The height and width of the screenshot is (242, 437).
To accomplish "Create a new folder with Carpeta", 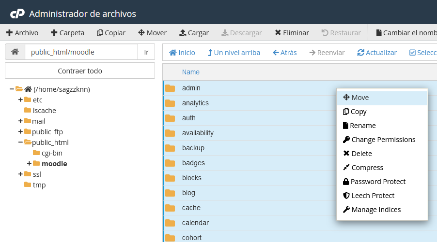I will 67,33.
